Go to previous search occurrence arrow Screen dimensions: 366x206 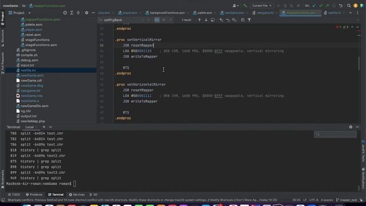click(200, 20)
